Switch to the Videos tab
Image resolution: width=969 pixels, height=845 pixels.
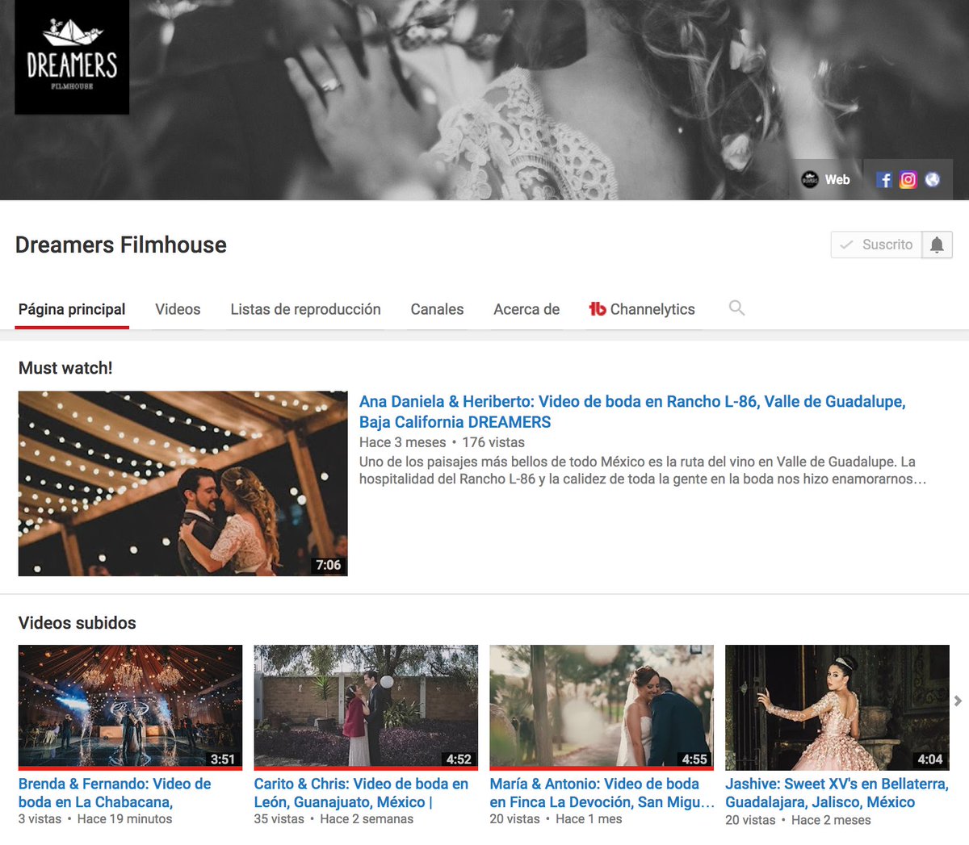[178, 309]
